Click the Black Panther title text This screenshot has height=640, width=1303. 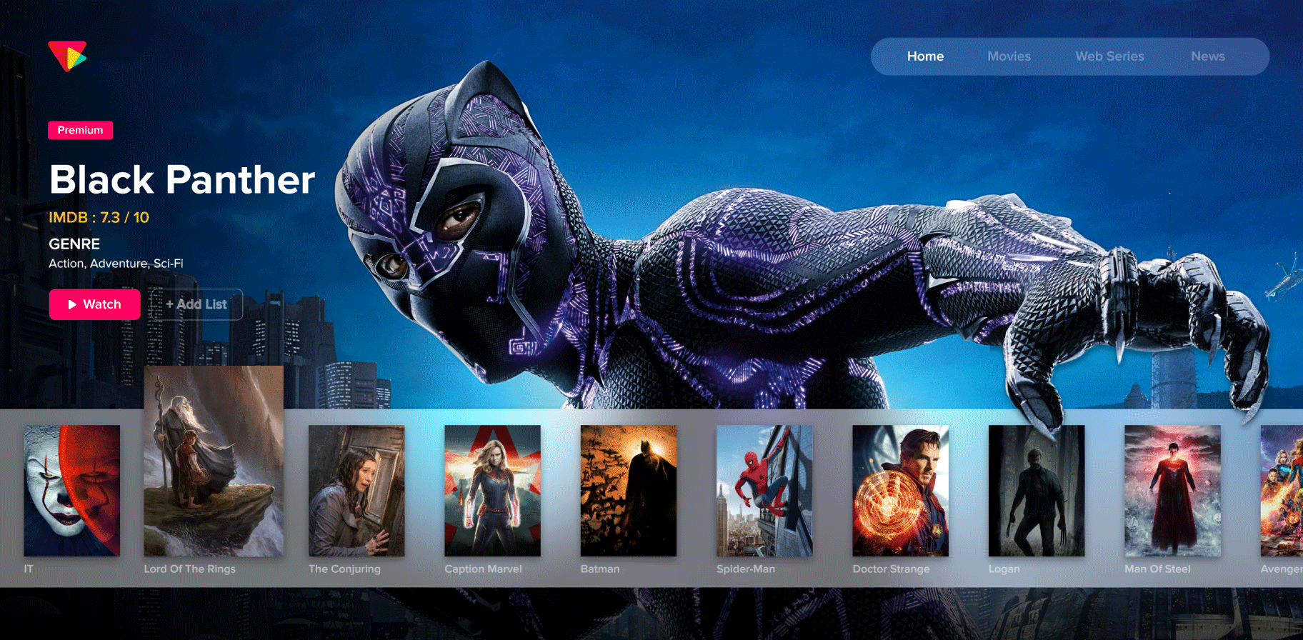tap(182, 179)
